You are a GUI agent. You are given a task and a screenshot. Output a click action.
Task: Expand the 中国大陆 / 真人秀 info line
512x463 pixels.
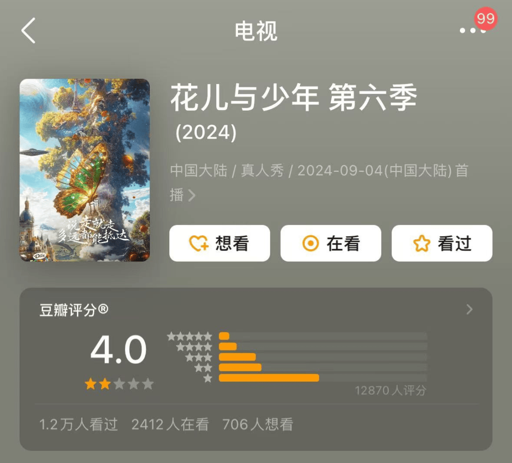pos(319,183)
